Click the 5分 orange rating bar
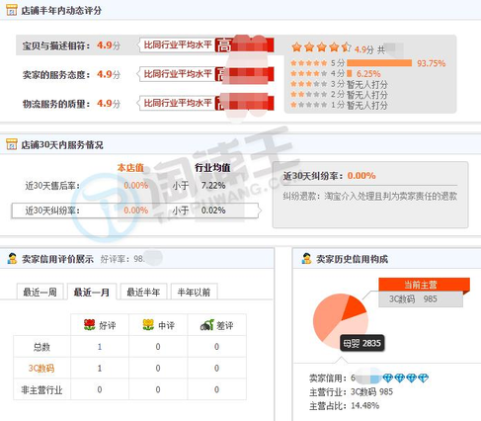The image size is (481, 421). 379,63
